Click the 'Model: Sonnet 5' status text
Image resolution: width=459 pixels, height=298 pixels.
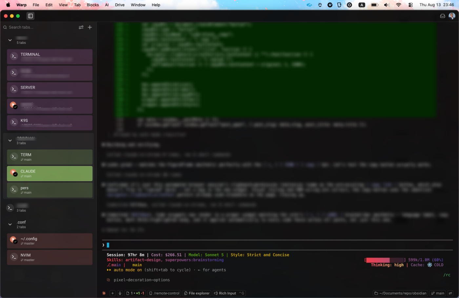(206, 255)
